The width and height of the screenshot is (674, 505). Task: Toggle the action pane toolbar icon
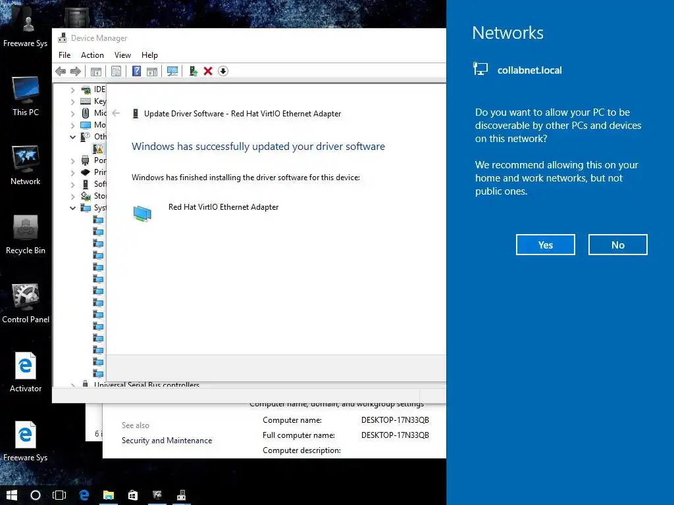(x=152, y=71)
